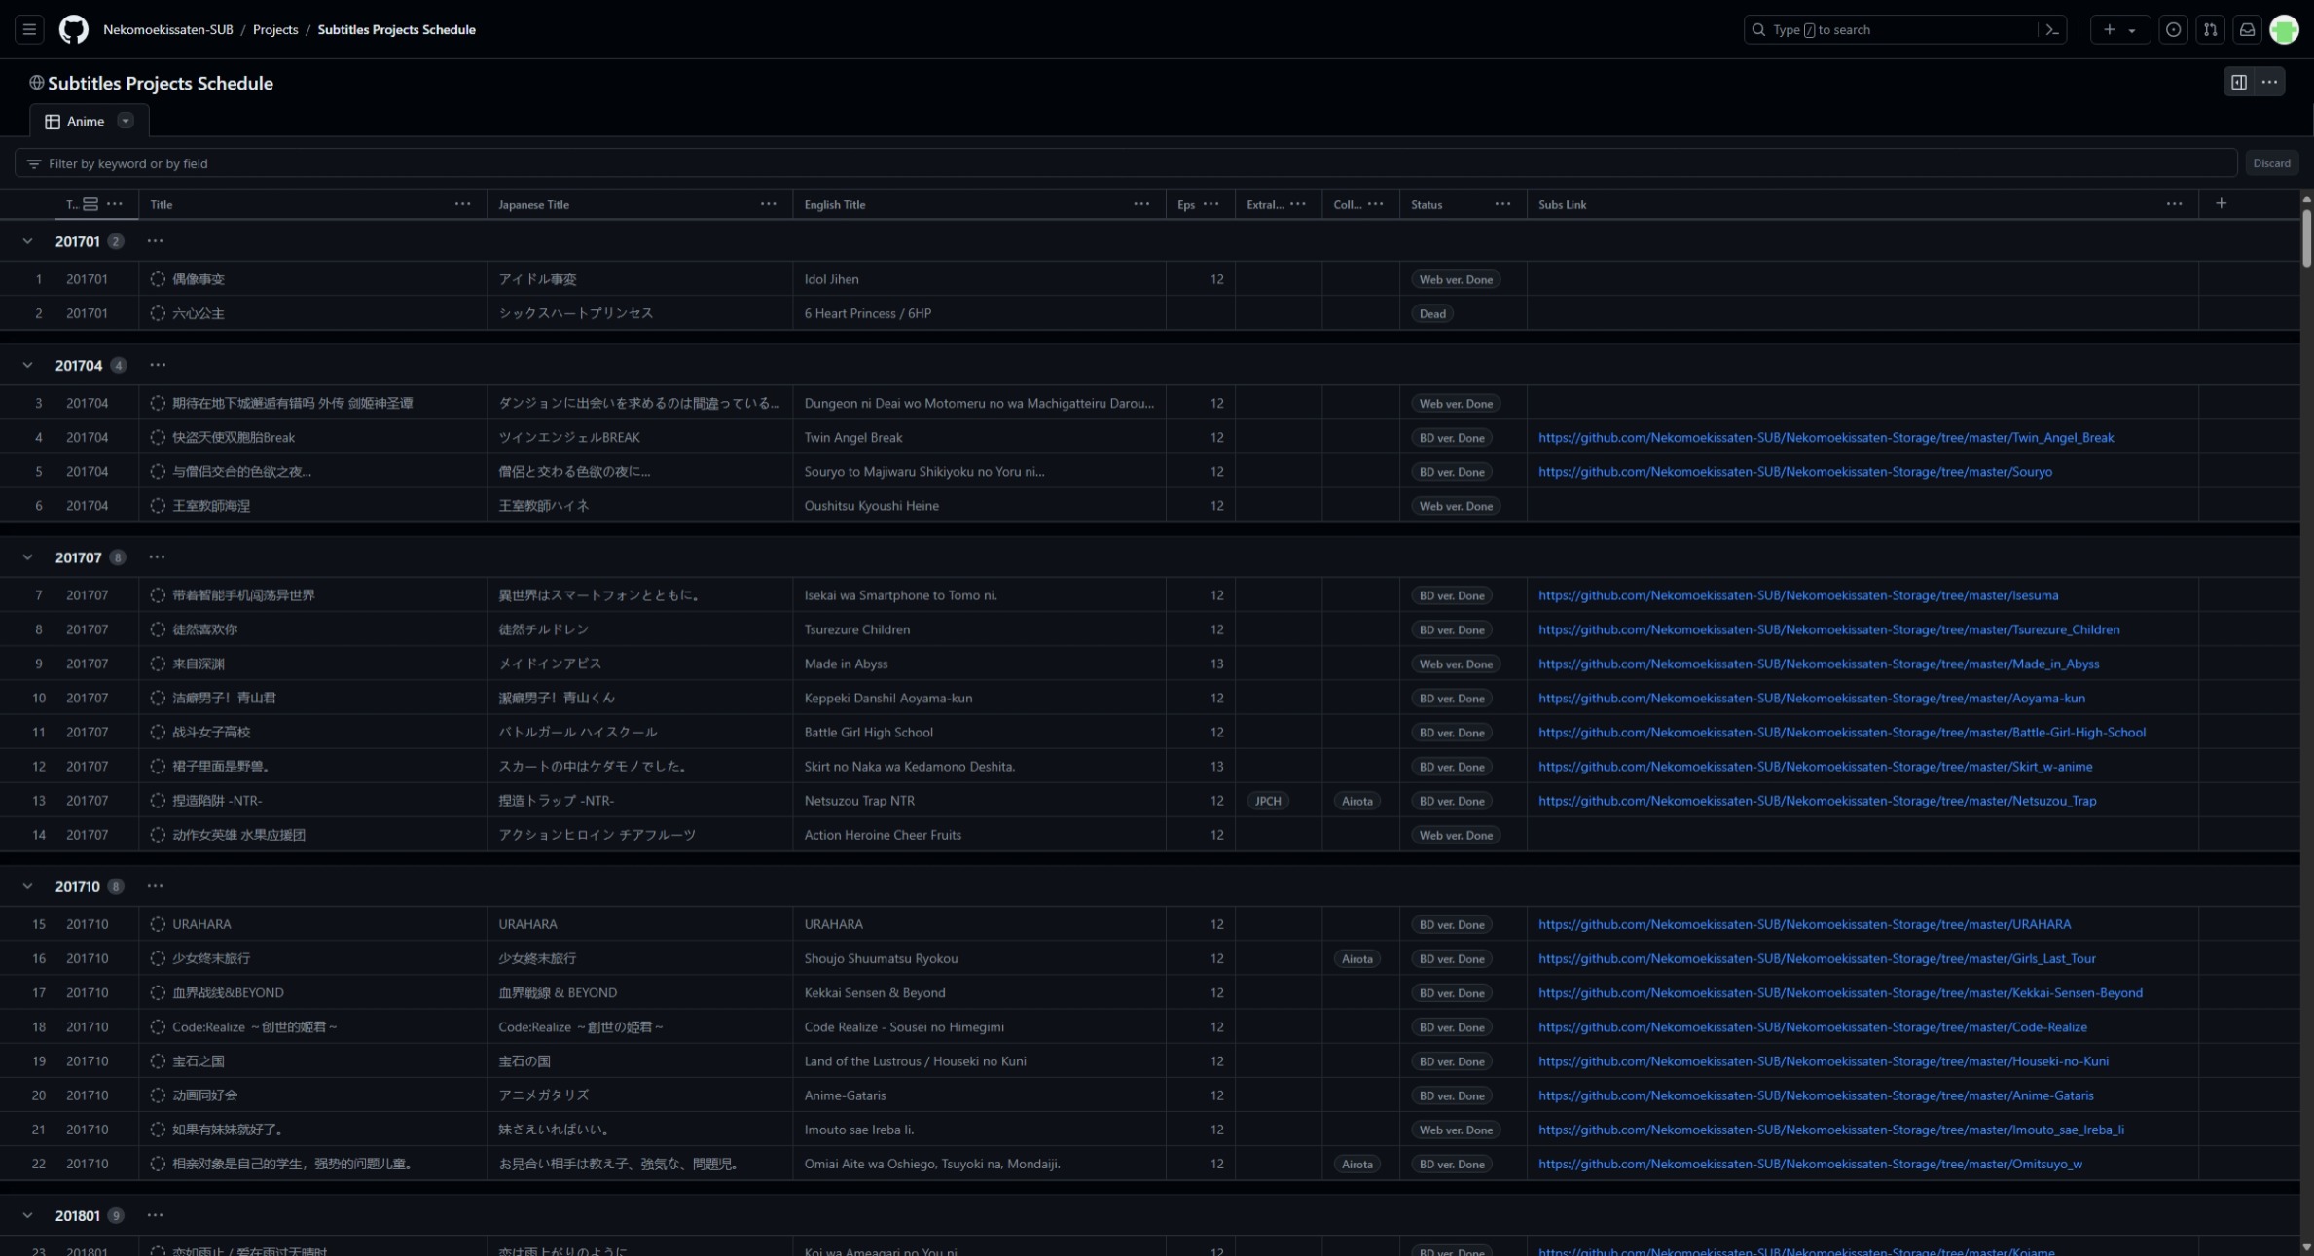Click the draft icon beside 来自深渊
The height and width of the screenshot is (1256, 2314).
pos(158,664)
